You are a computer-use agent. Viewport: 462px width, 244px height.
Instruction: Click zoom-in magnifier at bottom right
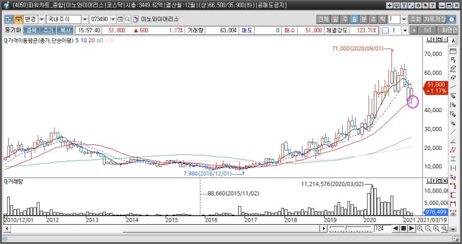[420, 228]
